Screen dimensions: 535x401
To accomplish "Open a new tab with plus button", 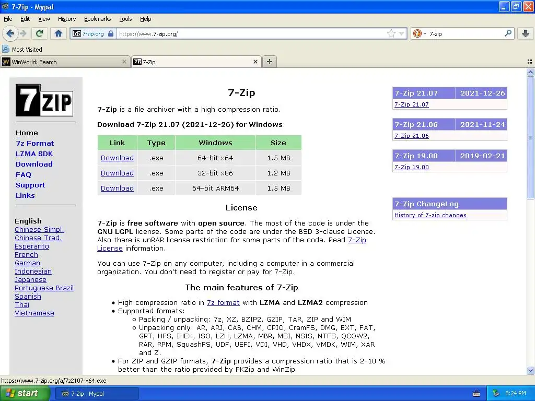I will click(270, 62).
